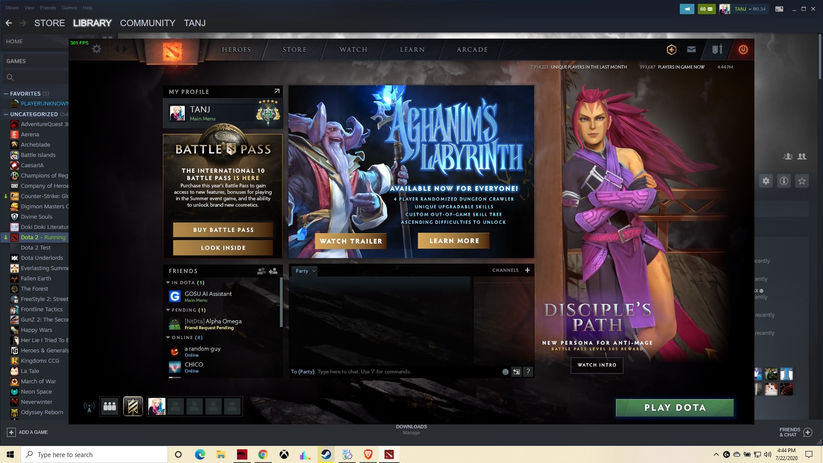
Task: Click your party avatar slot
Action: point(156,406)
